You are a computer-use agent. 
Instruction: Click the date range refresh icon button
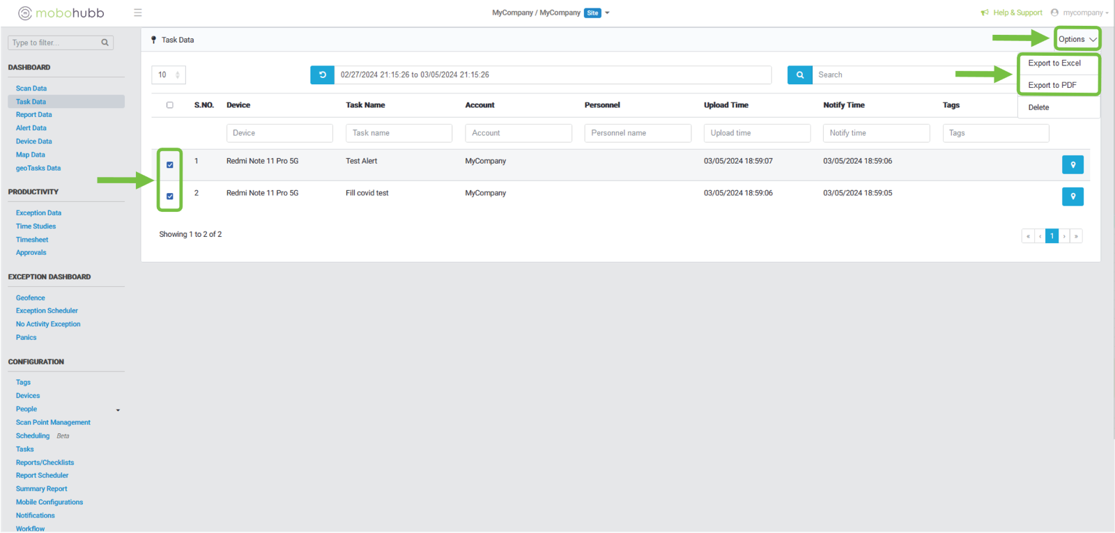pos(322,75)
